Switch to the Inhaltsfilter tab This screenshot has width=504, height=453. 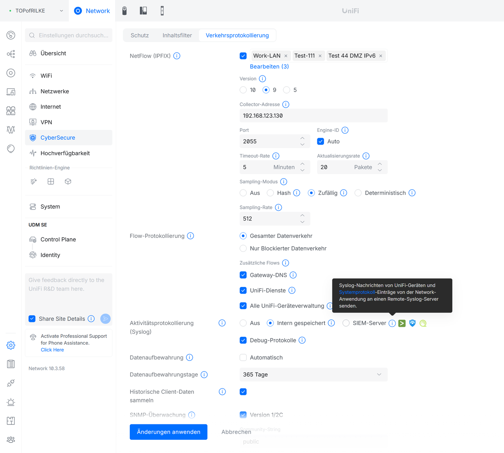pyautogui.click(x=177, y=35)
